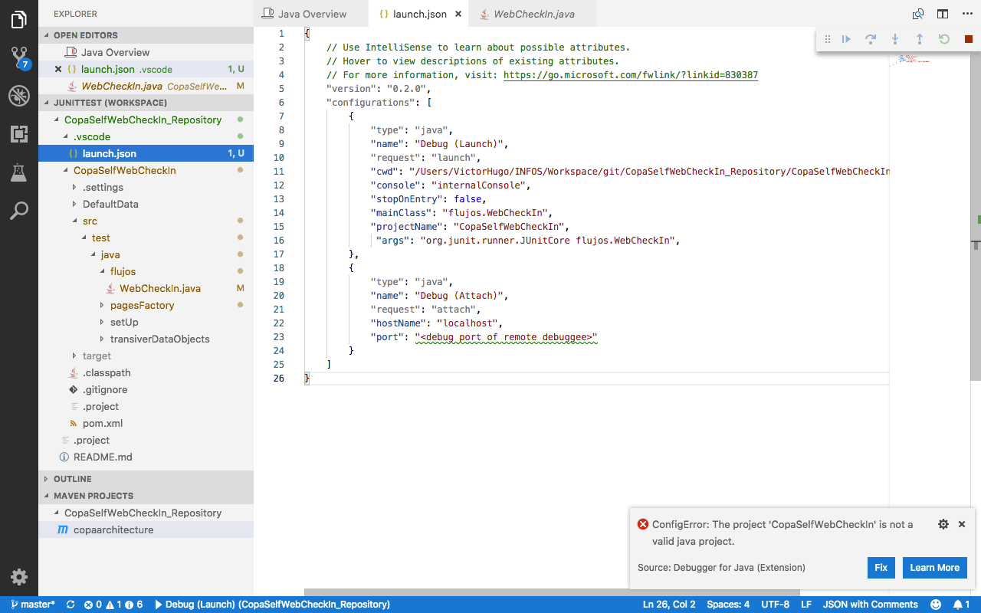This screenshot has width=981, height=613.
Task: Open the Manage gear menu
Action: [x=18, y=577]
